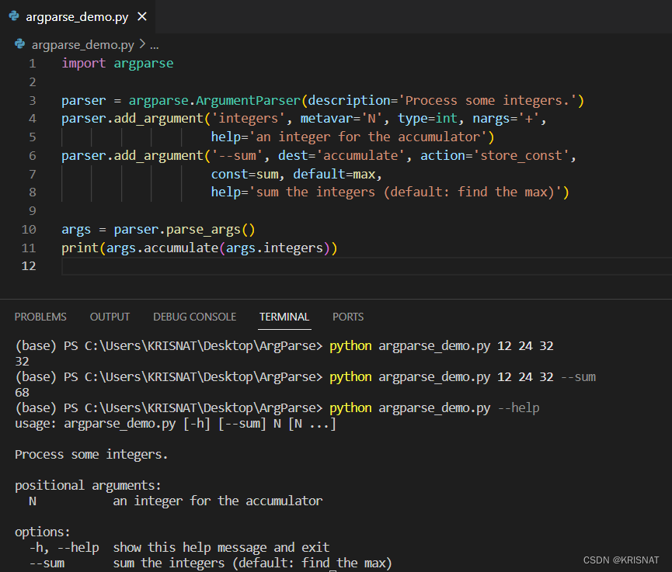Select the argparse_demo.py editor tab
672x572 pixels.
coord(77,17)
